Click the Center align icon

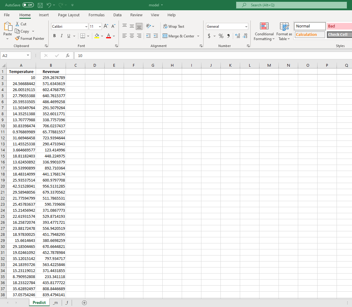[132, 36]
